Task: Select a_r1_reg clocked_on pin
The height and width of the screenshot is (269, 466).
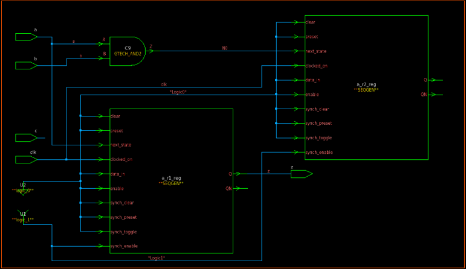Action: coord(121,160)
